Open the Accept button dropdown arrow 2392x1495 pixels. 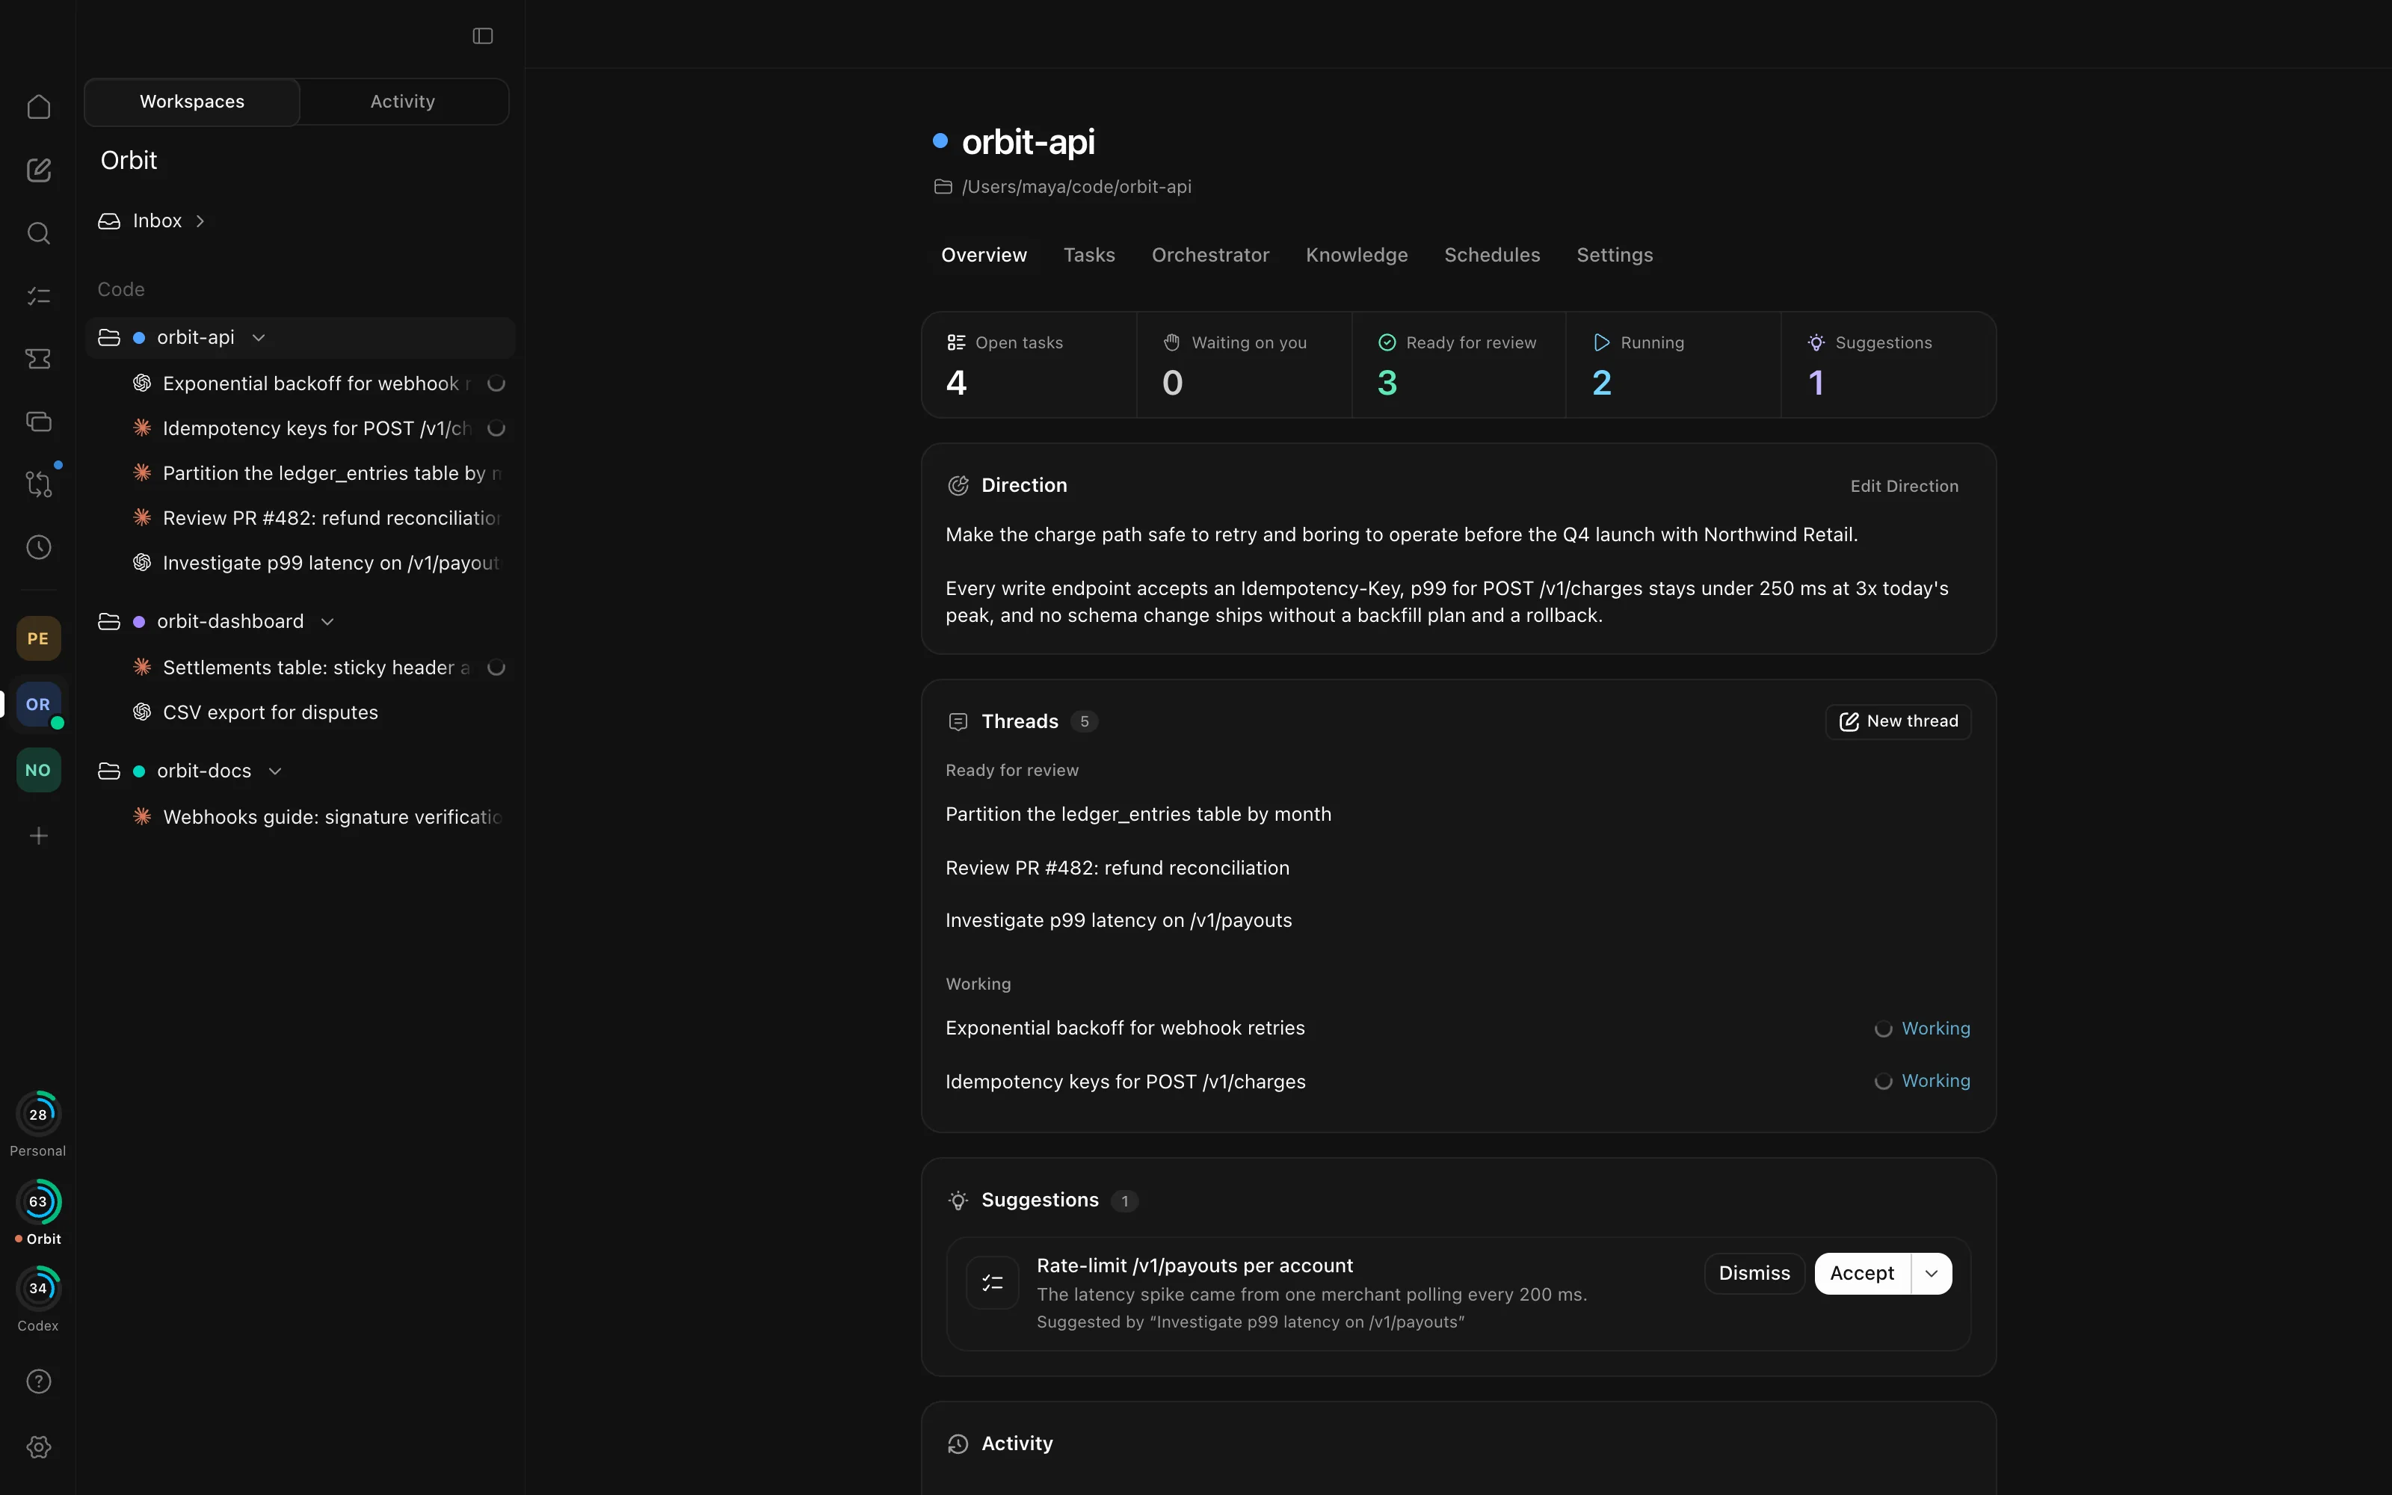[1932, 1274]
